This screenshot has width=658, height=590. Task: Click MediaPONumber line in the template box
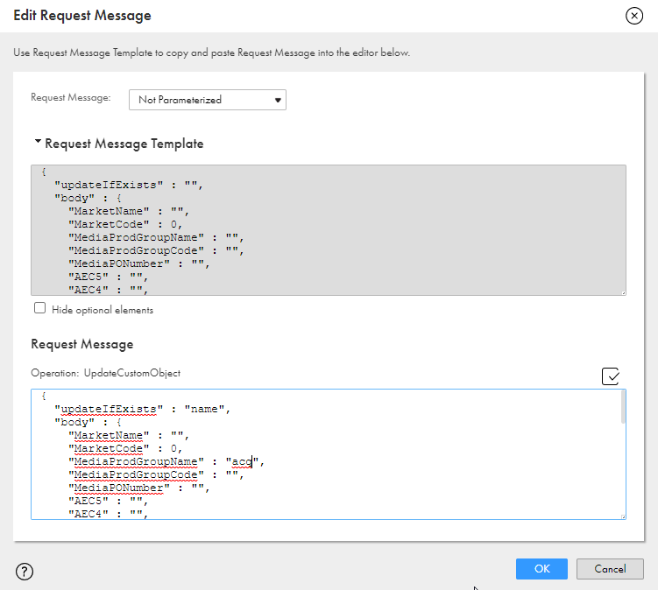click(x=138, y=263)
